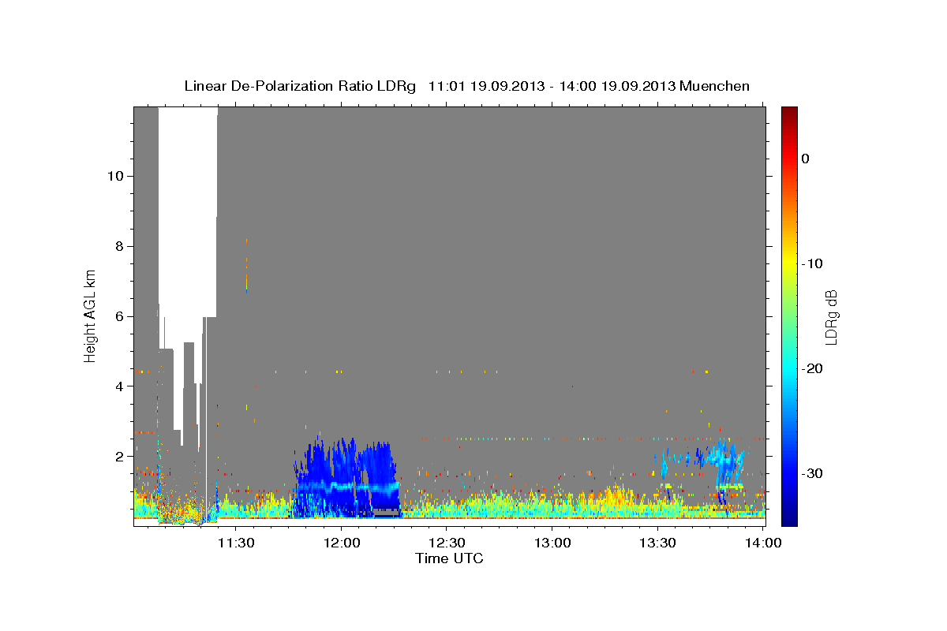Image resolution: width=947 pixels, height=631 pixels.
Task: Click the height tick label 8
Action: pyautogui.click(x=118, y=246)
